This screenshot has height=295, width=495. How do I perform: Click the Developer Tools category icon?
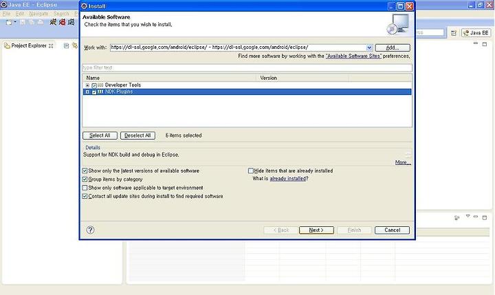(100, 85)
